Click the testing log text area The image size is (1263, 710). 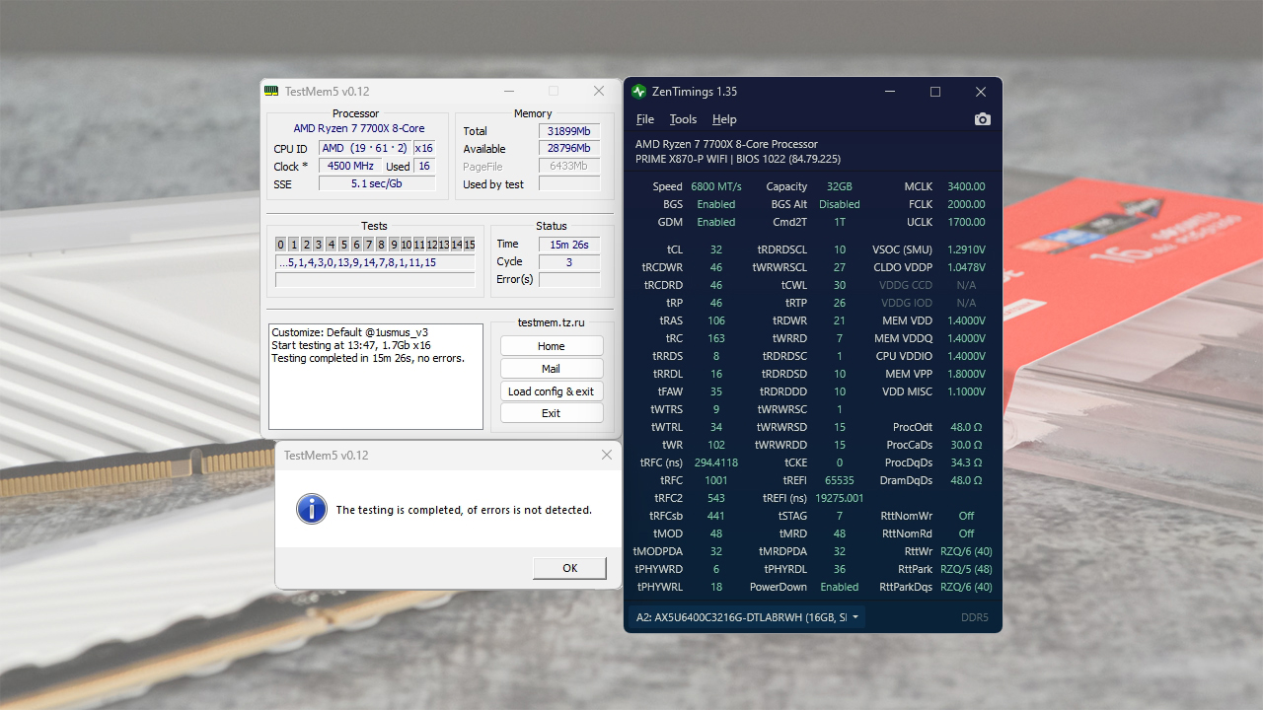pyautogui.click(x=376, y=377)
